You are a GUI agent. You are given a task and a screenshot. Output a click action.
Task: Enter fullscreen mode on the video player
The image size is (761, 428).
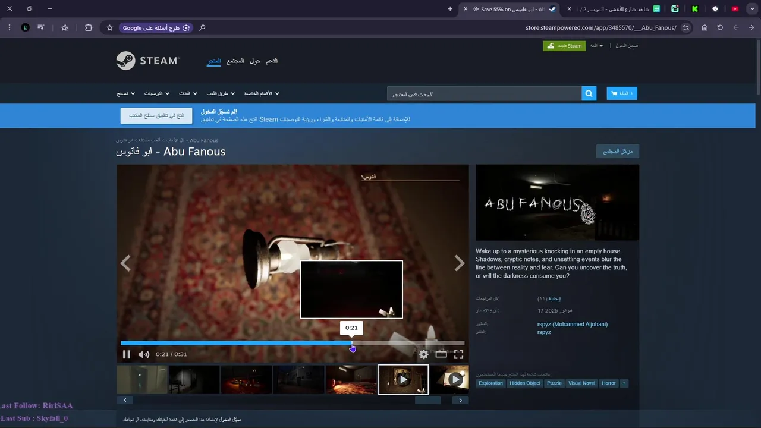coord(458,354)
